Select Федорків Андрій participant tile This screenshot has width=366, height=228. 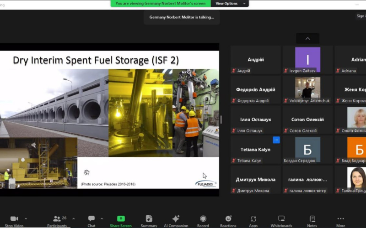tap(256, 90)
